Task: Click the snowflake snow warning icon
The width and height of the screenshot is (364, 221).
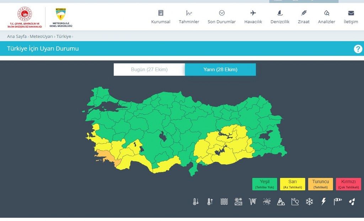Action: point(309,201)
